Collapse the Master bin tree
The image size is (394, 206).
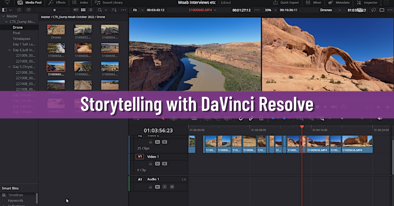(4, 16)
